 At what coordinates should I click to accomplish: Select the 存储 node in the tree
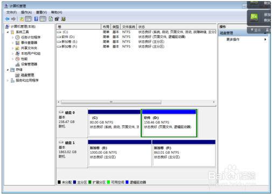coord(17,69)
